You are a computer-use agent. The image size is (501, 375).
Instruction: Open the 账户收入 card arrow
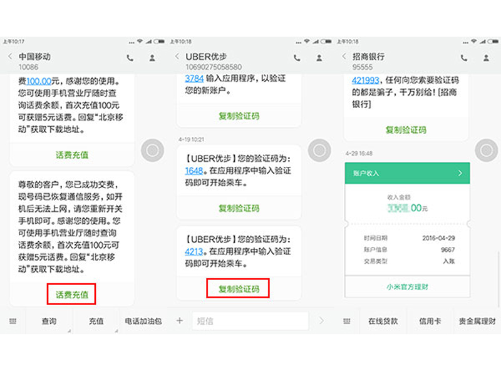tap(460, 173)
